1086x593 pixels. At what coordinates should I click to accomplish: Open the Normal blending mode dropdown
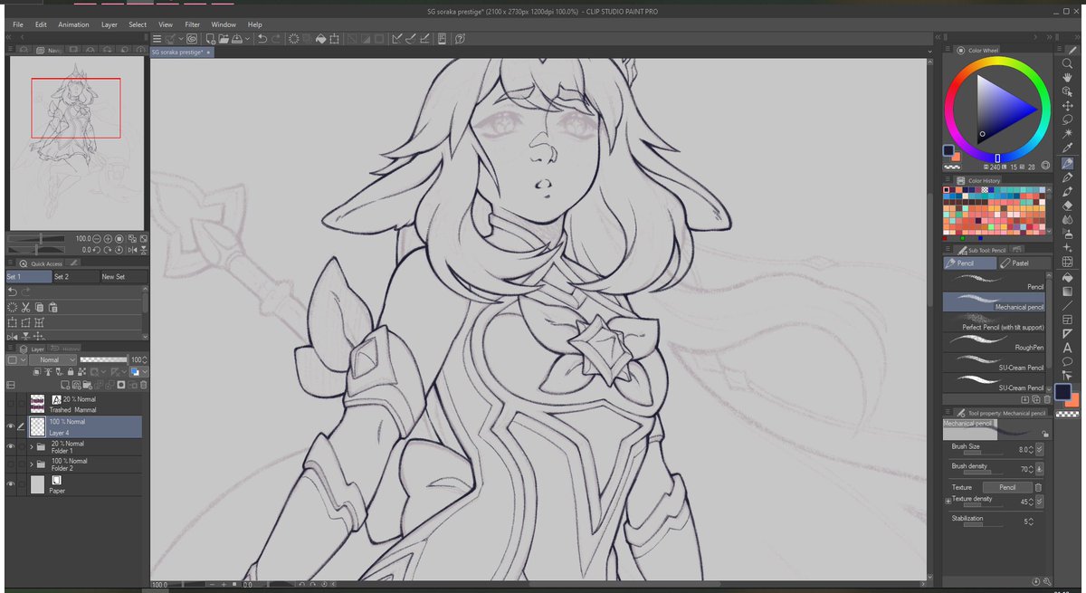(x=52, y=359)
